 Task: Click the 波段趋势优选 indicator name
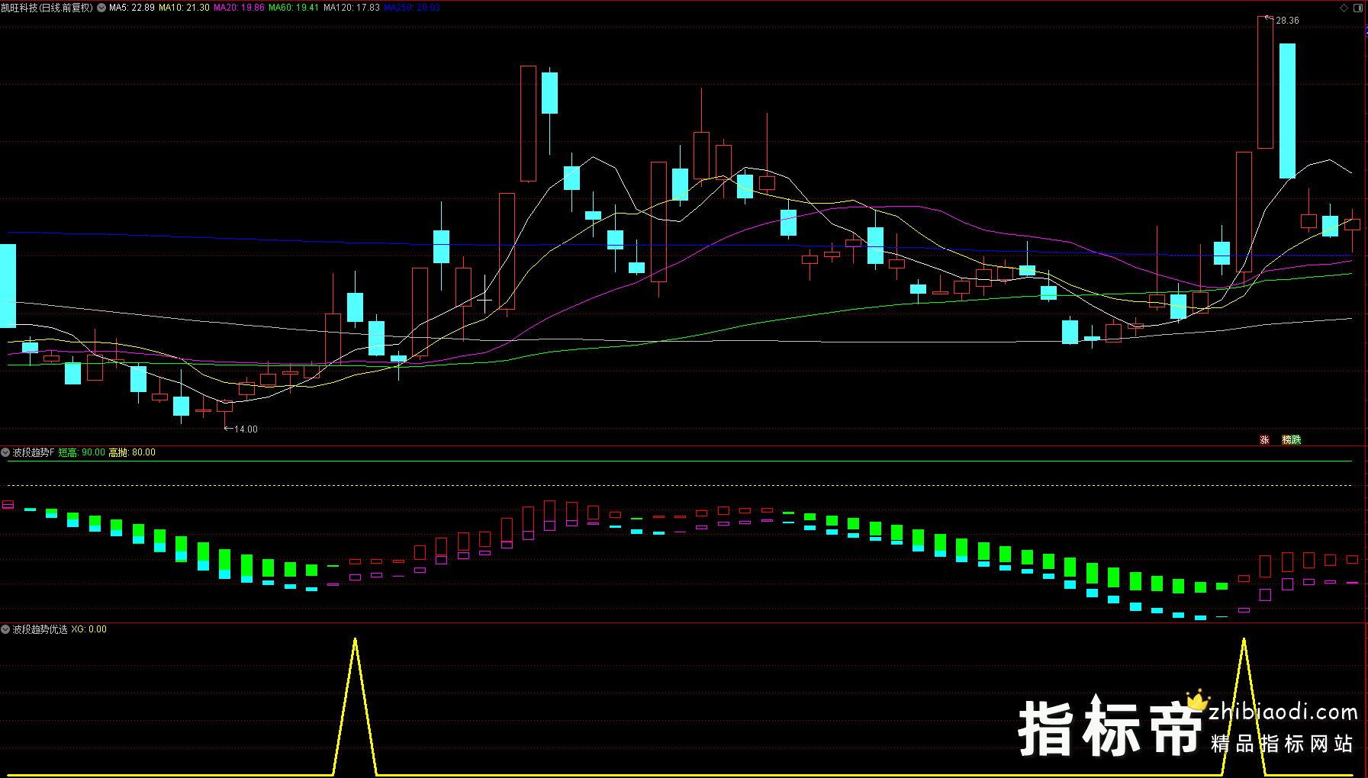tap(40, 629)
